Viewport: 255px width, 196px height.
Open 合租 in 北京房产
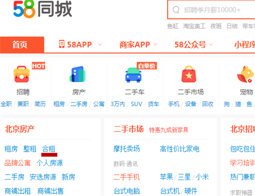tap(49, 149)
